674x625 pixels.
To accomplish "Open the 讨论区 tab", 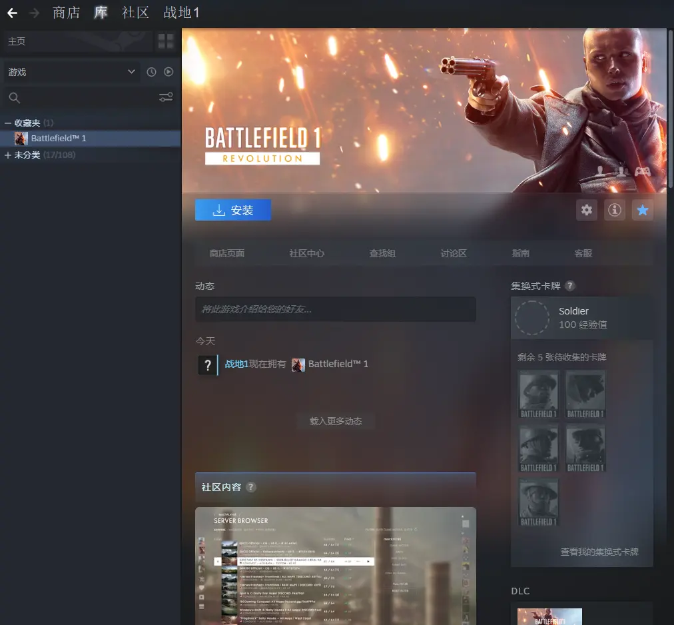I will (454, 253).
